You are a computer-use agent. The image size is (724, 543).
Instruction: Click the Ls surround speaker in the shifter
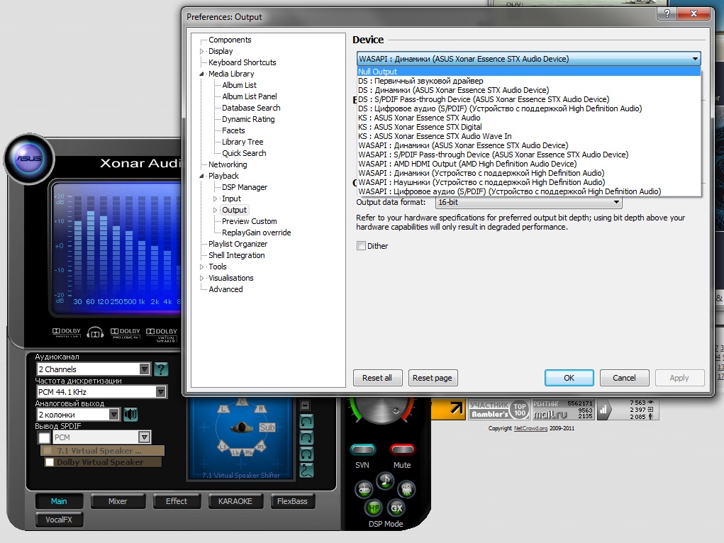click(223, 447)
